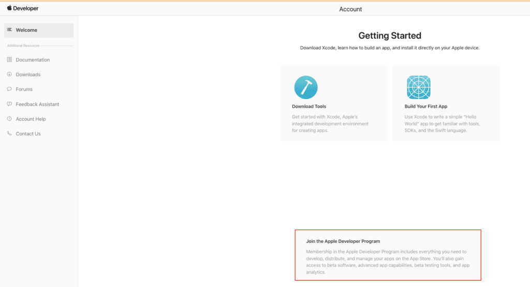530x287 pixels.
Task: Open the Documentation sidebar link
Action: pyautogui.click(x=33, y=60)
